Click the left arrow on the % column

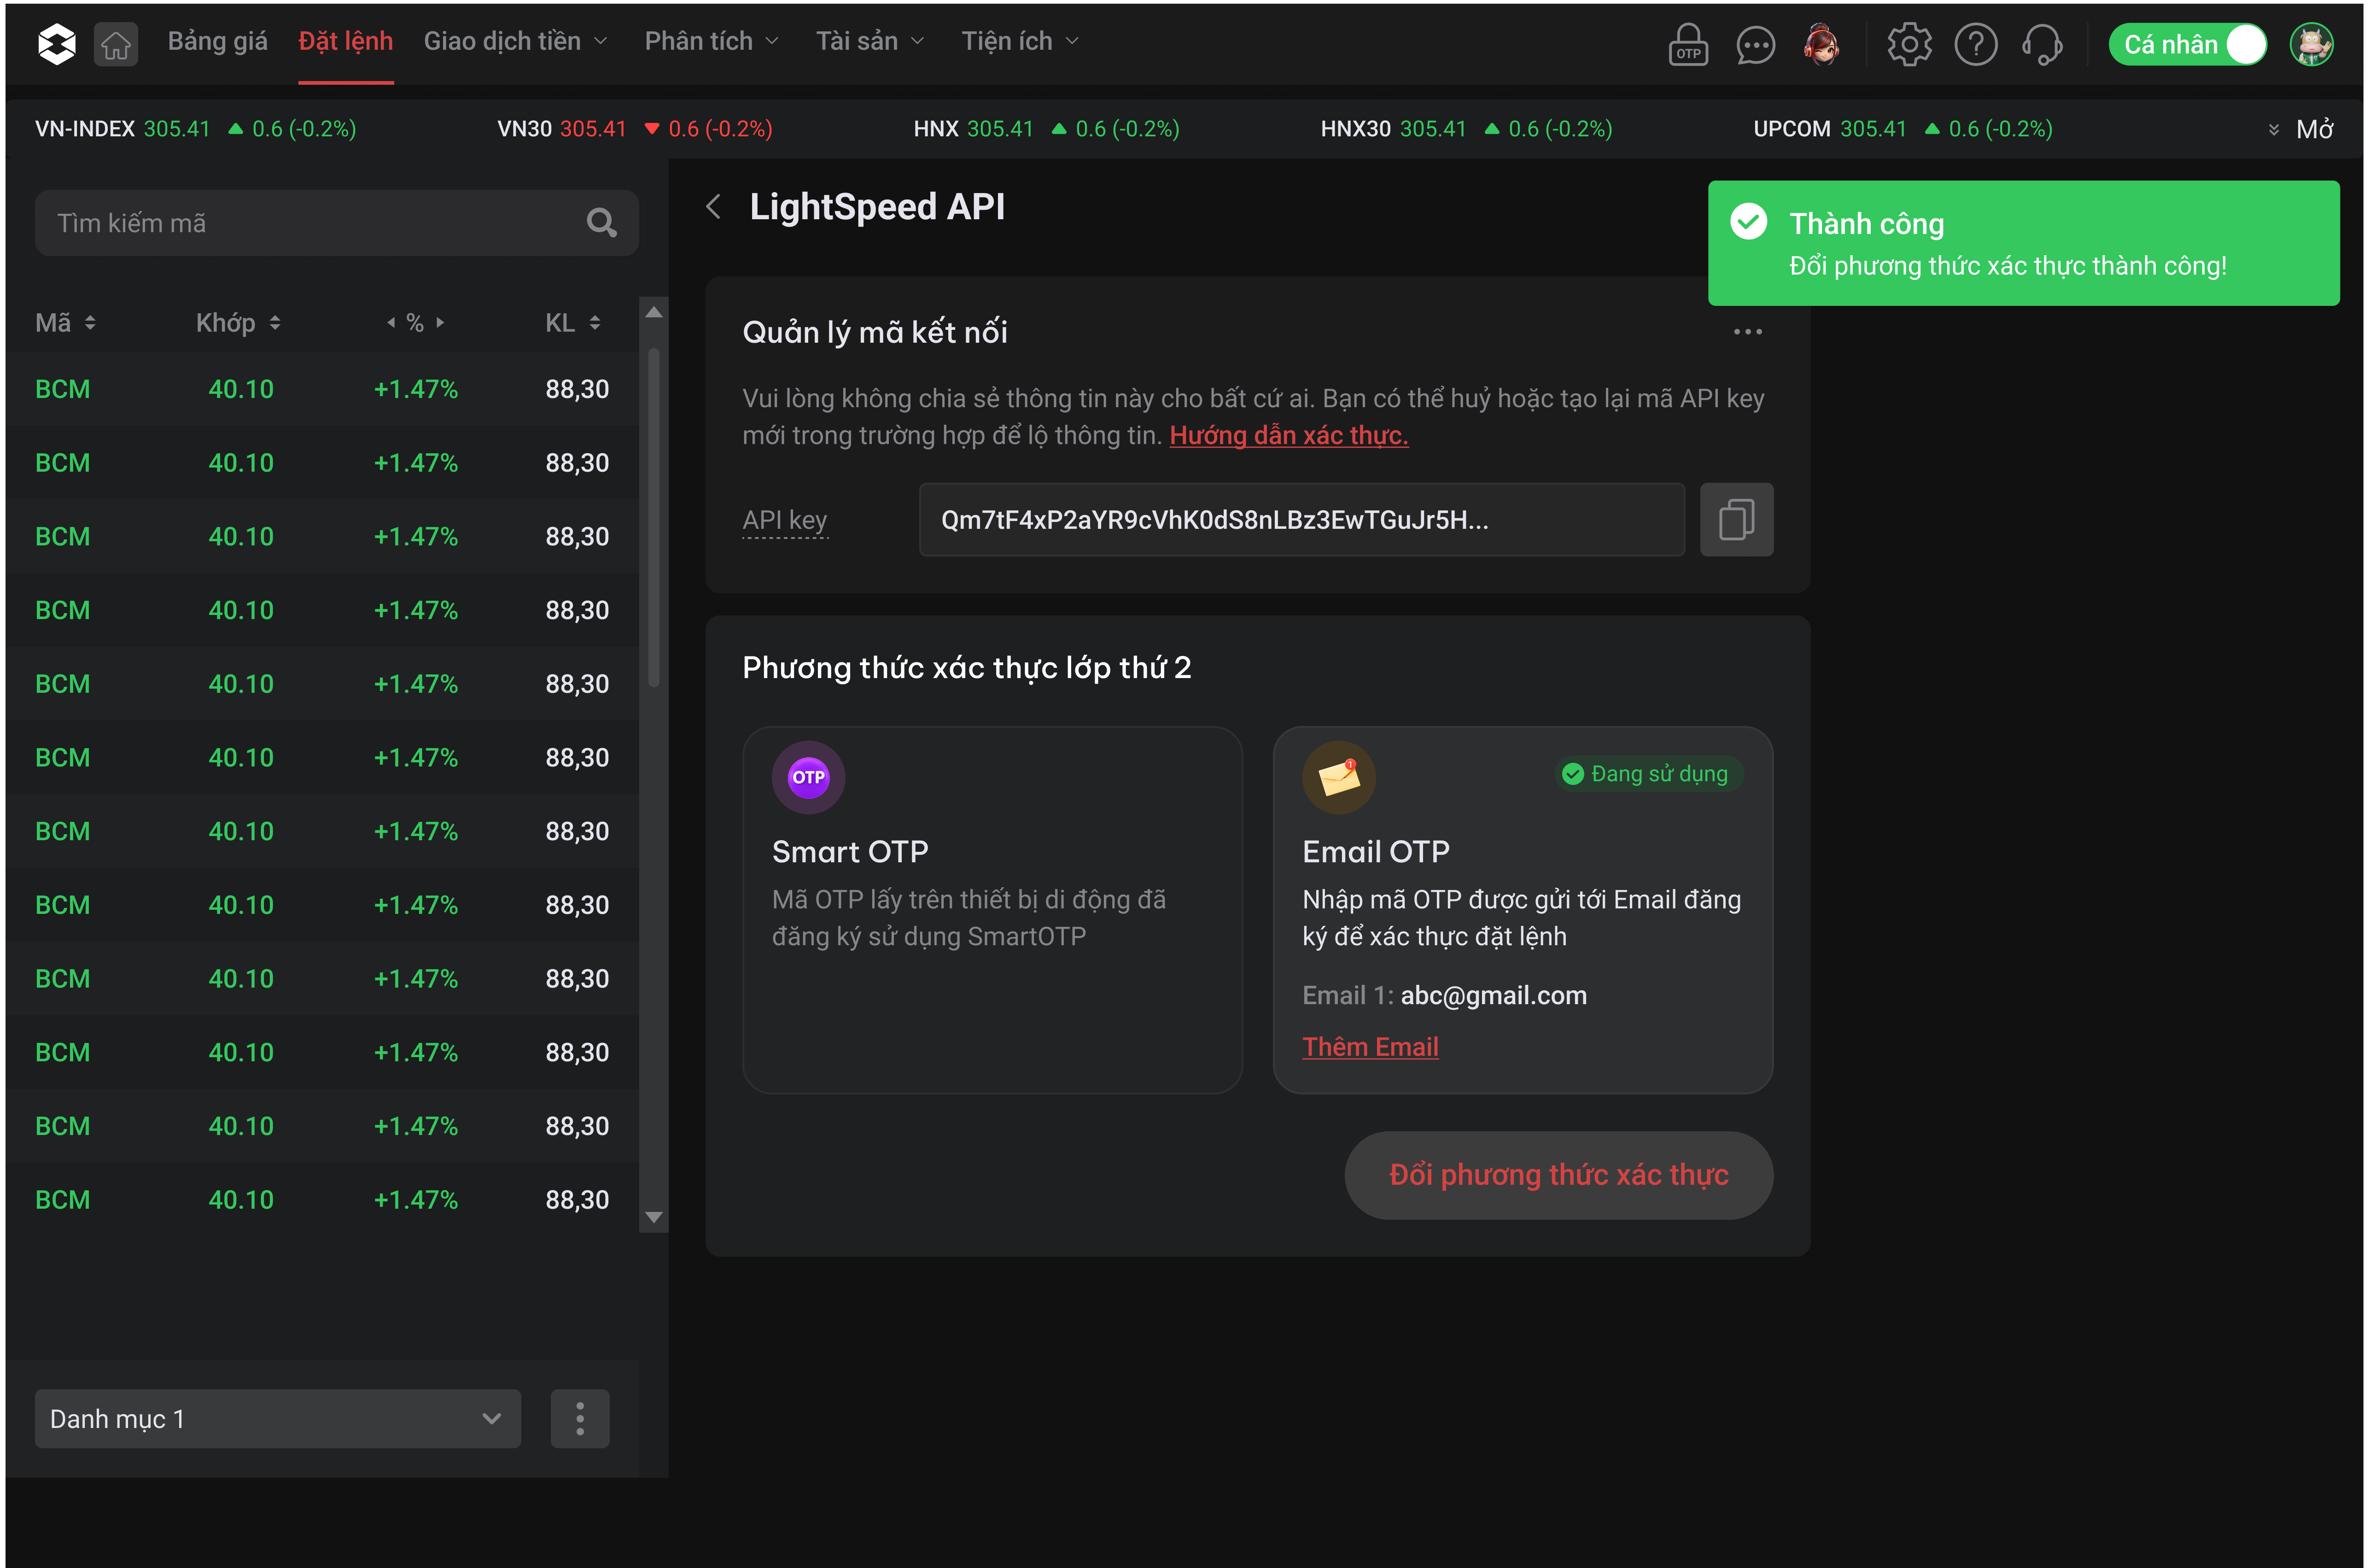(391, 323)
